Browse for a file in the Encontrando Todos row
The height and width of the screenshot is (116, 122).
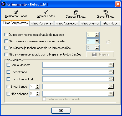[x=111, y=79]
